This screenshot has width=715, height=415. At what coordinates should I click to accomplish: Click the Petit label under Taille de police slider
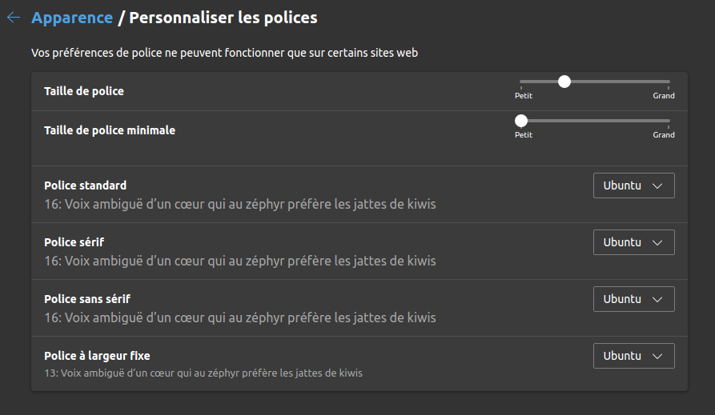pyautogui.click(x=524, y=96)
